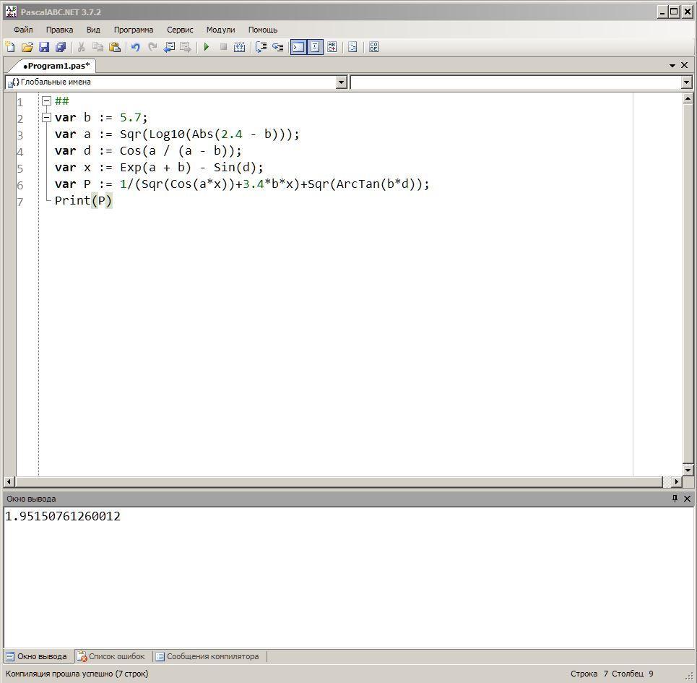The image size is (697, 683).
Task: Minimize the PascalABC.NET window
Action: [663, 12]
